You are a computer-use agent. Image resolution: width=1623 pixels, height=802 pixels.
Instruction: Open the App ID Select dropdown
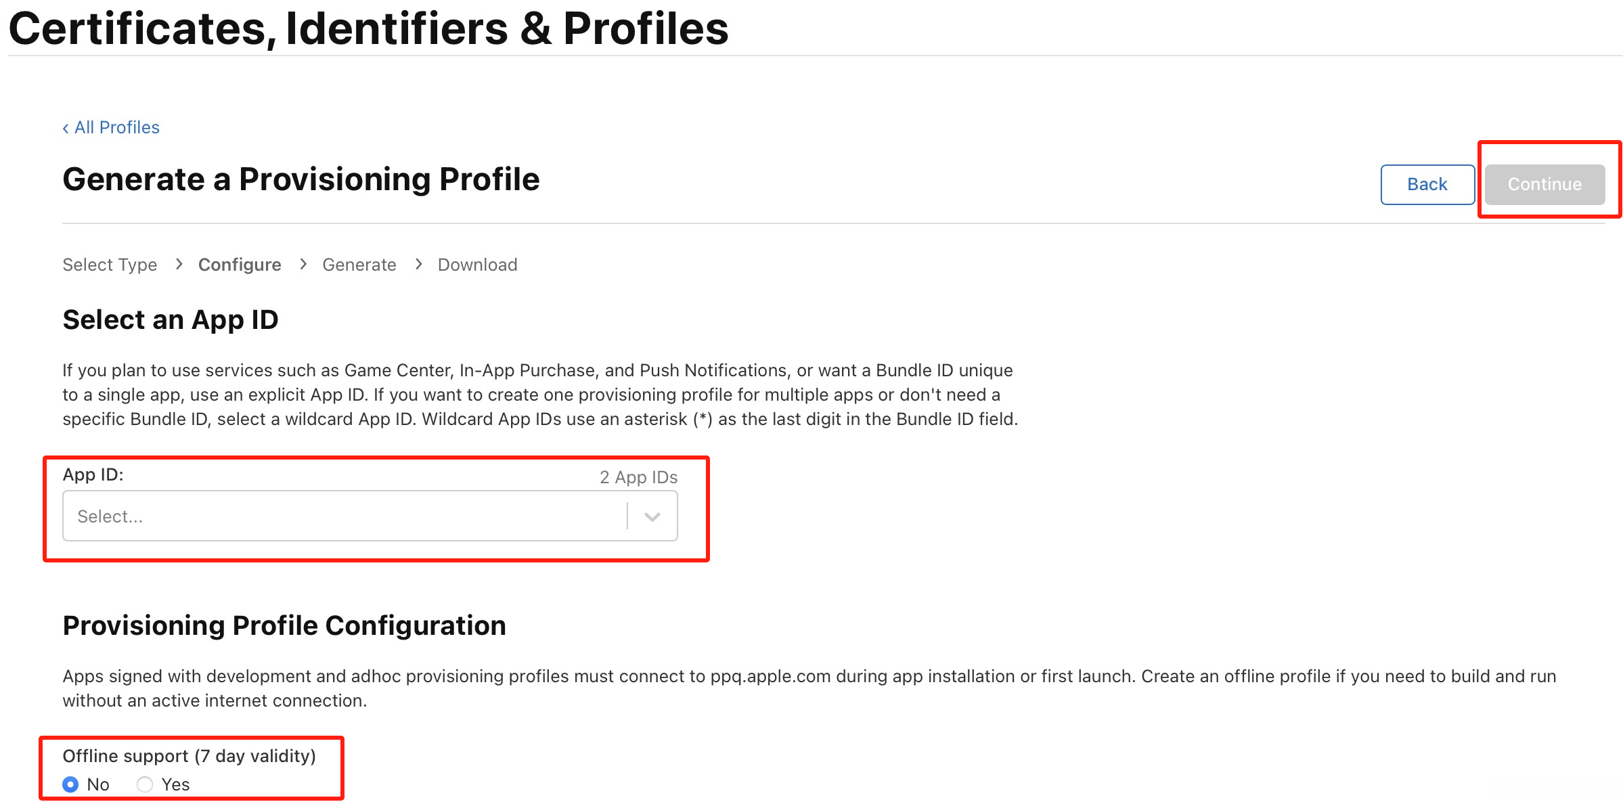tap(345, 516)
